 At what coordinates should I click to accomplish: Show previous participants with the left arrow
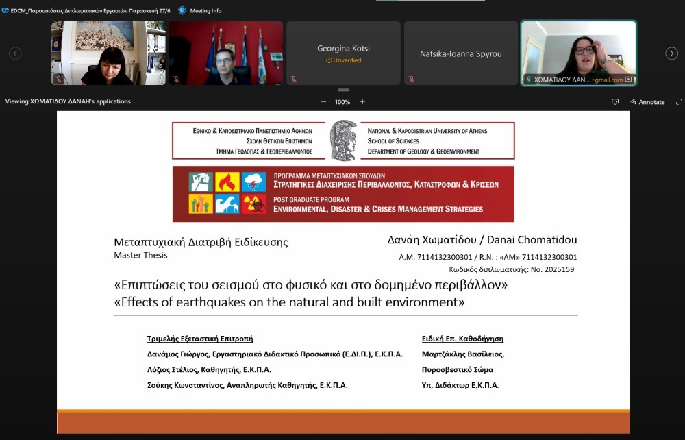tap(15, 53)
